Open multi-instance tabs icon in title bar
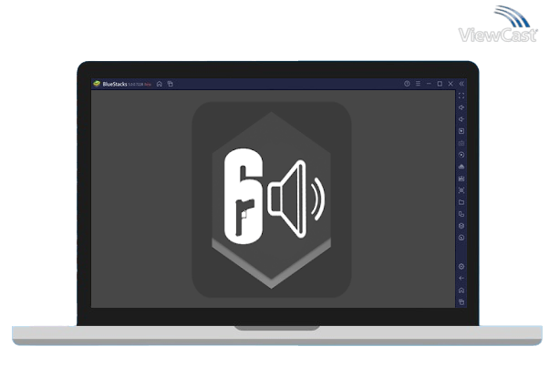 (171, 84)
